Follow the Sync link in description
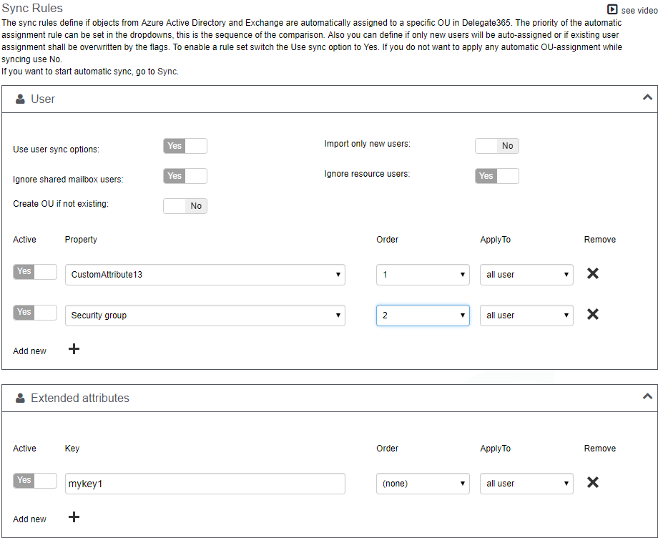Screen dimensions: 658x538 [167, 72]
